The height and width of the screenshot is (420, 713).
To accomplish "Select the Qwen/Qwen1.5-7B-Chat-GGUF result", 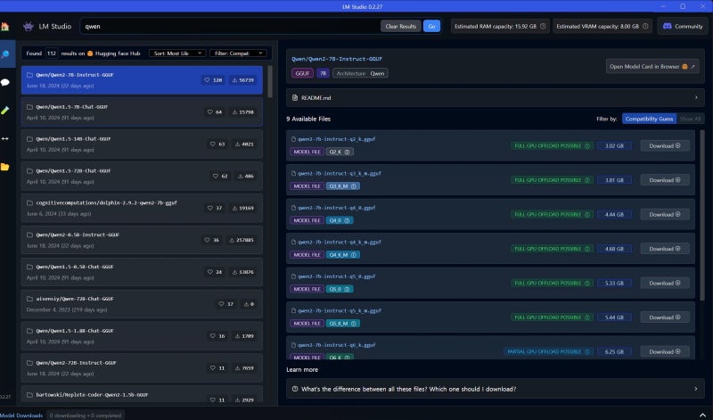I will (142, 112).
